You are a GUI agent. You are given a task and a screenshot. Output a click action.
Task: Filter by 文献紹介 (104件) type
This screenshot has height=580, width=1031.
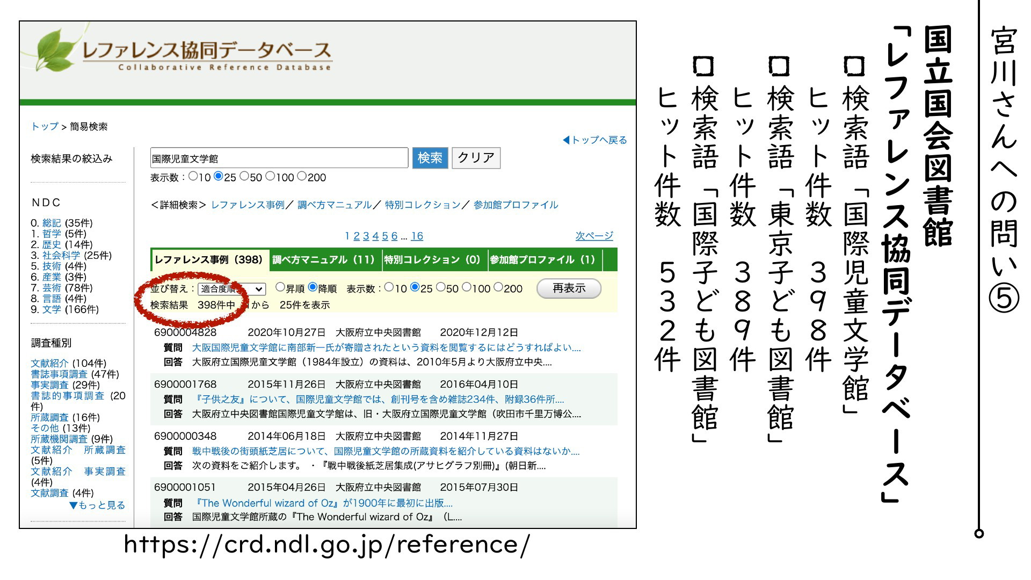[49, 364]
